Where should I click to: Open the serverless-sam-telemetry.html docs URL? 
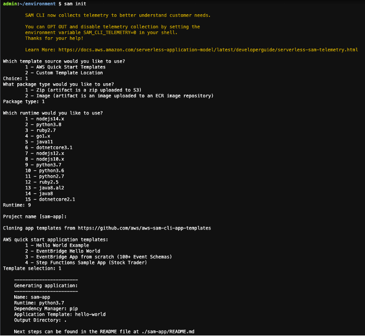pyautogui.click(x=208, y=50)
